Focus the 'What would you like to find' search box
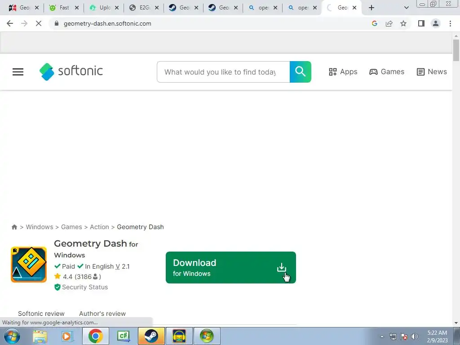460x345 pixels. [223, 72]
